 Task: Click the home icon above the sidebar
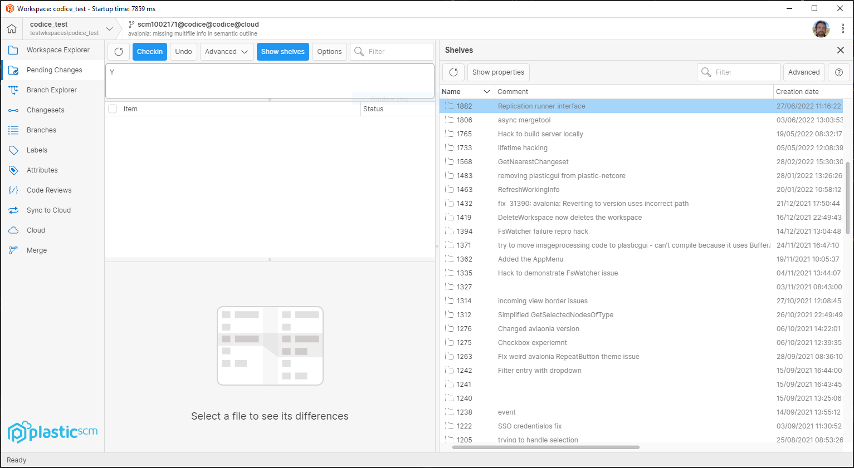(11, 28)
